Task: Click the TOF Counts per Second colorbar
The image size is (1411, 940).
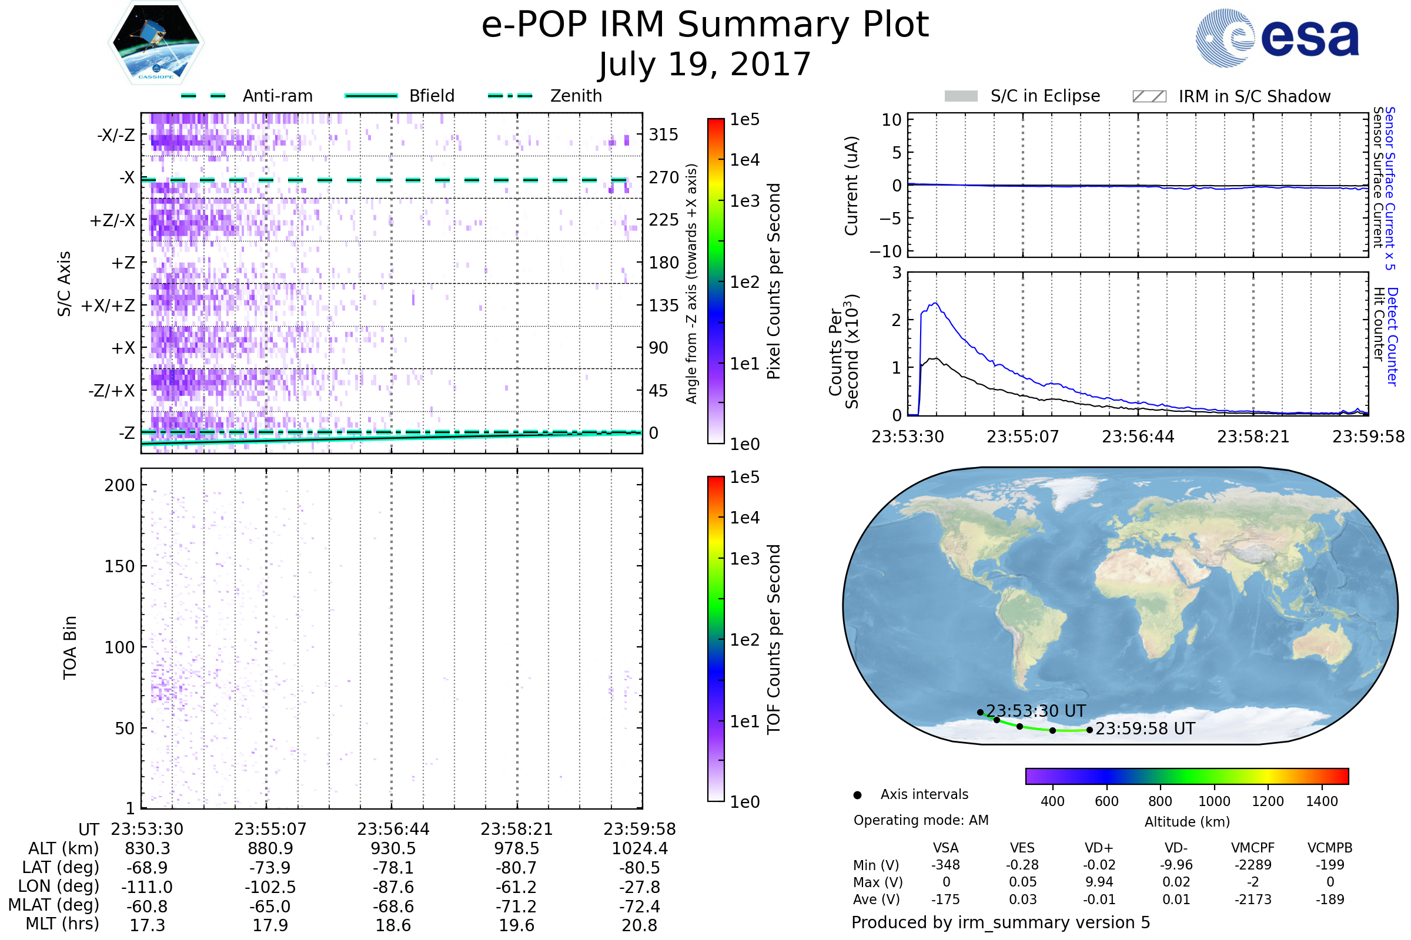Action: point(715,639)
